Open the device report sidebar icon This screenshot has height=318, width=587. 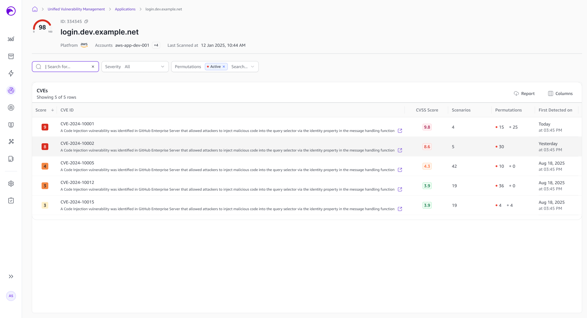[11, 159]
